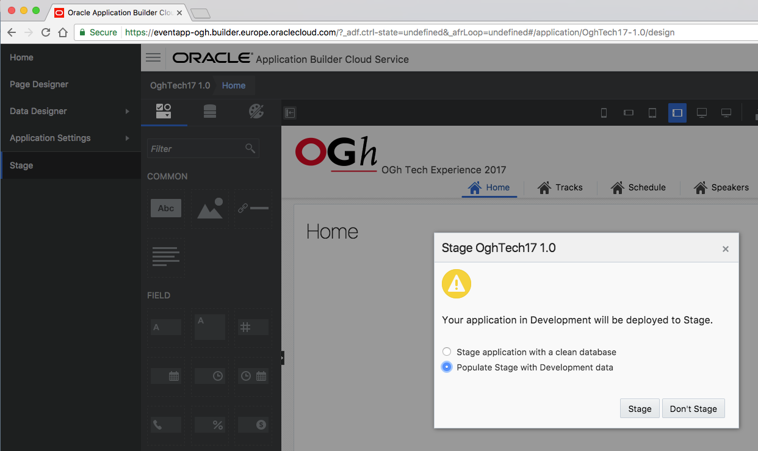The image size is (758, 451).
Task: Click the OghTech17 1.0 breadcrumb
Action: pyautogui.click(x=180, y=85)
